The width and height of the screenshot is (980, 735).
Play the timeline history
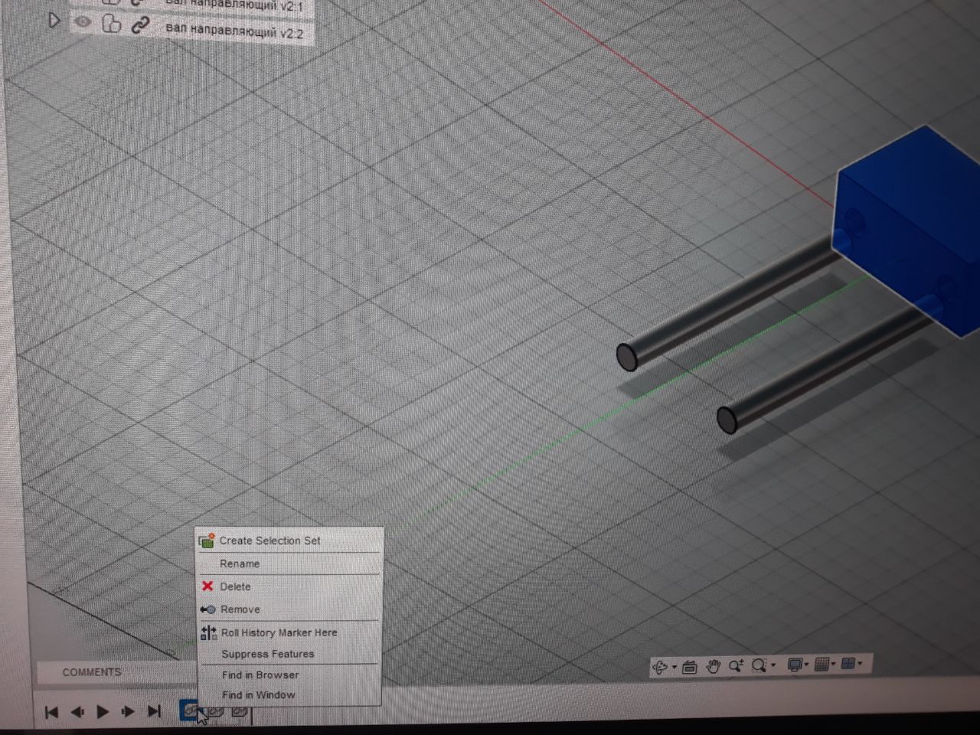[103, 712]
